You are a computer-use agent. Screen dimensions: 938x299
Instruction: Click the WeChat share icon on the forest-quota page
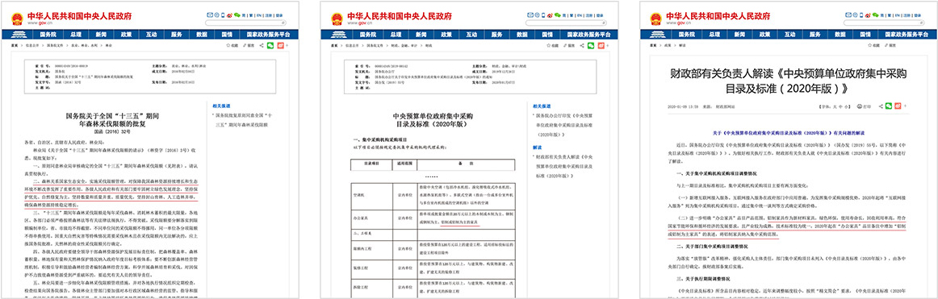point(270,45)
